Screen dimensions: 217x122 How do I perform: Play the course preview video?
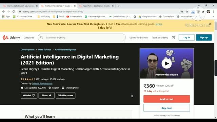click(166, 63)
